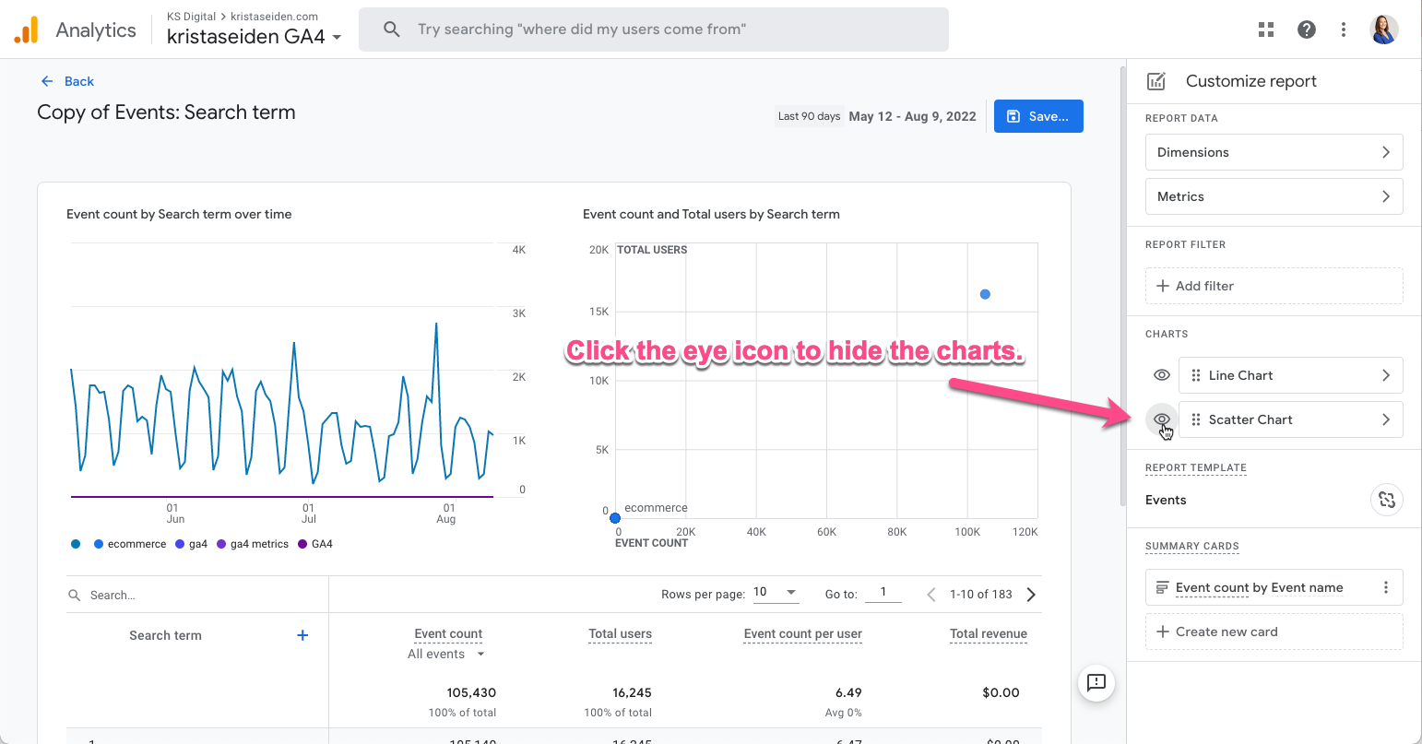
Task: Click the feedback icon button
Action: click(x=1096, y=682)
